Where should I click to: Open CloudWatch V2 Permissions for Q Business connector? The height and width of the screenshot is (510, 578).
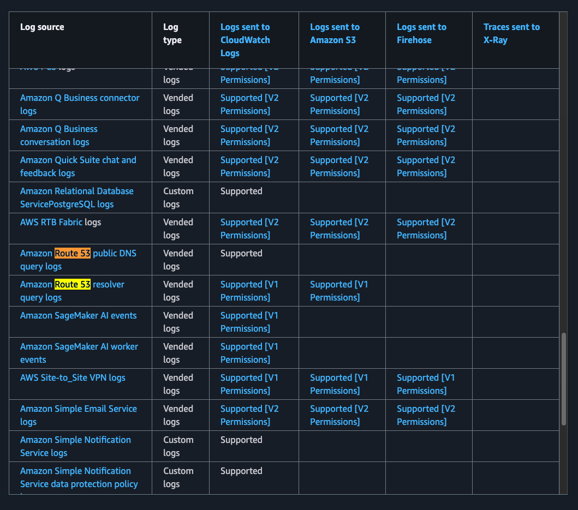(249, 104)
